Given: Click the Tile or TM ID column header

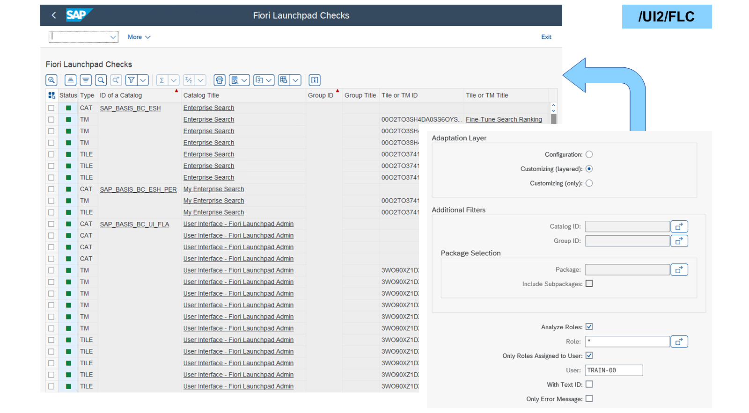Looking at the screenshot, I should pos(421,95).
